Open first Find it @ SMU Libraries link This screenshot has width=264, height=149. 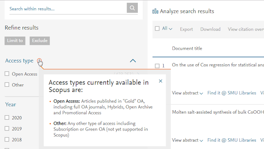(232, 93)
